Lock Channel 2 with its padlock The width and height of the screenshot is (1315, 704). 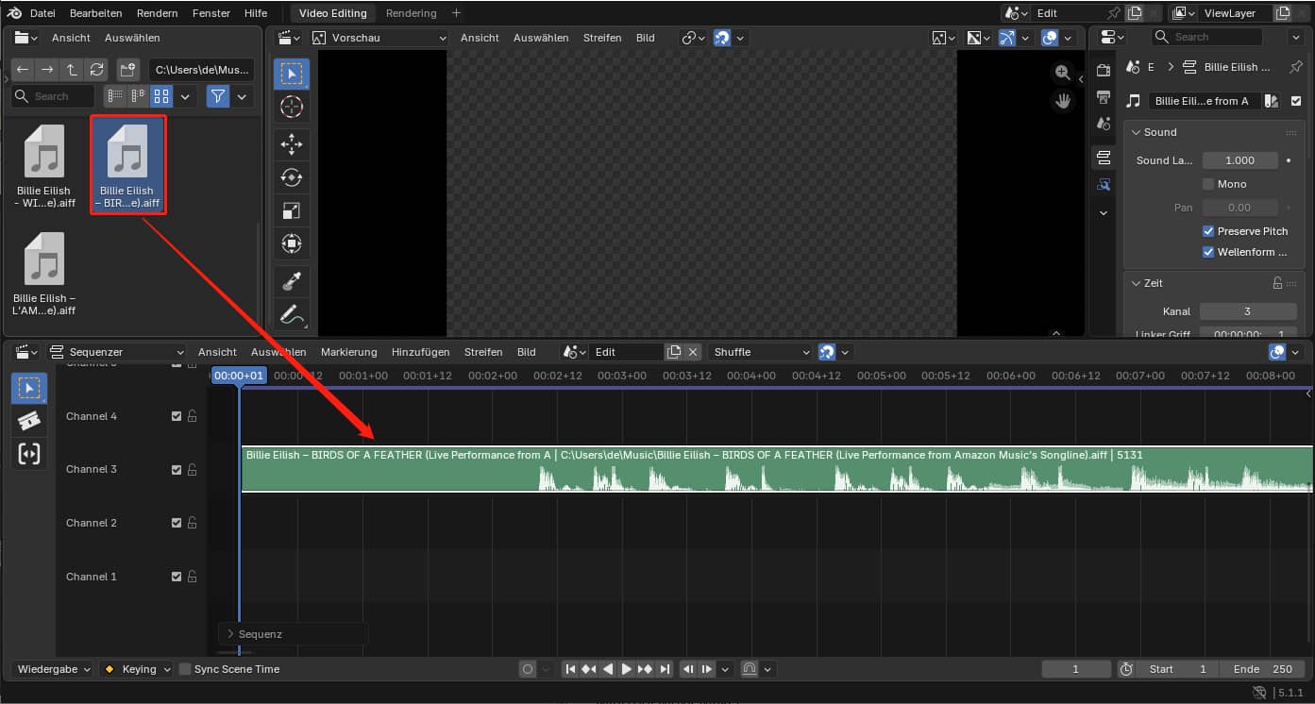[x=192, y=523]
